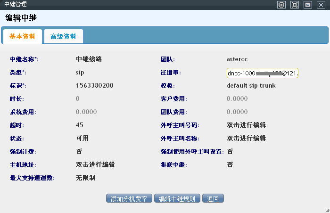330x213 pixels.
Task: Click the 超时 value 45
Action: click(x=79, y=125)
